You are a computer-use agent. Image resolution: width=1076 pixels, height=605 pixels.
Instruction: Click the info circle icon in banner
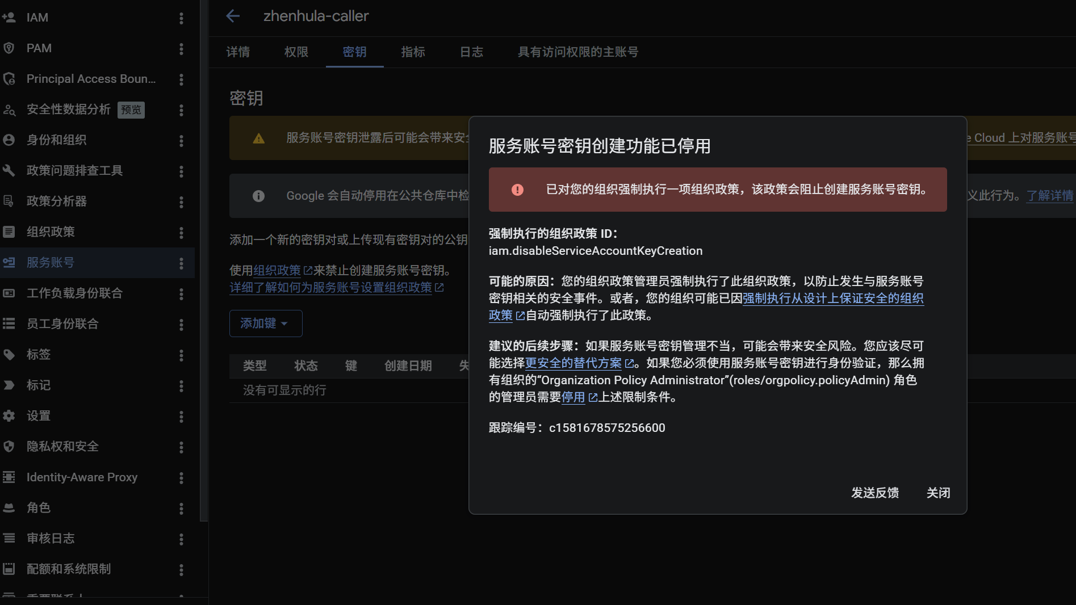[258, 196]
